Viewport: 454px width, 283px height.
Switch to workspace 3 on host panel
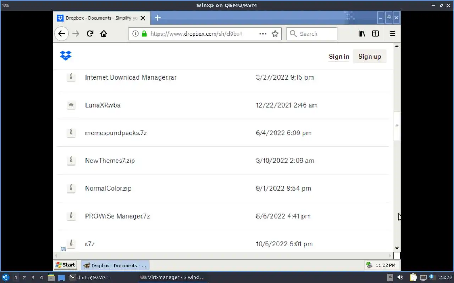[x=33, y=278]
